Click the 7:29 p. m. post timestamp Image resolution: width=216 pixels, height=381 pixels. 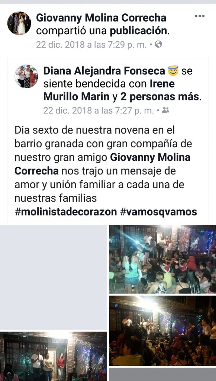point(91,45)
